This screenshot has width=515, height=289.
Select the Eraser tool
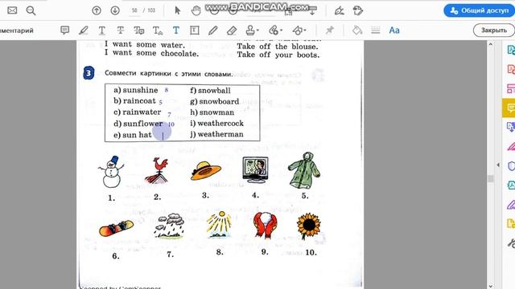click(x=232, y=31)
